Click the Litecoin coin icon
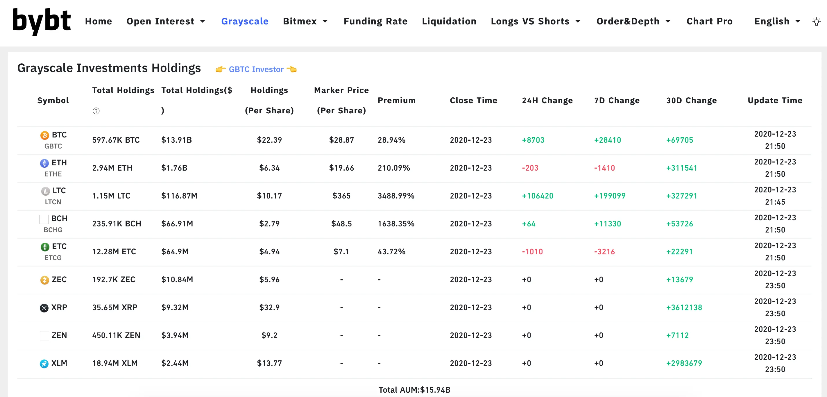Image resolution: width=827 pixels, height=397 pixels. pyautogui.click(x=45, y=191)
